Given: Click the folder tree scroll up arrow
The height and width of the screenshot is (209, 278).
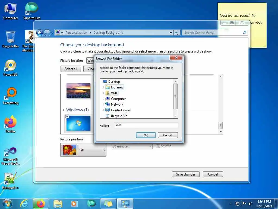Looking at the screenshot, I should click(x=176, y=81).
